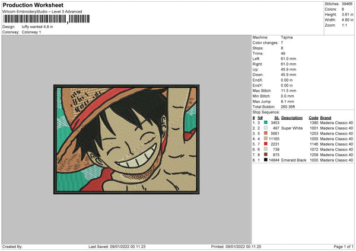Click thread code 1146
The width and height of the screenshot is (356, 251).
coord(314,144)
